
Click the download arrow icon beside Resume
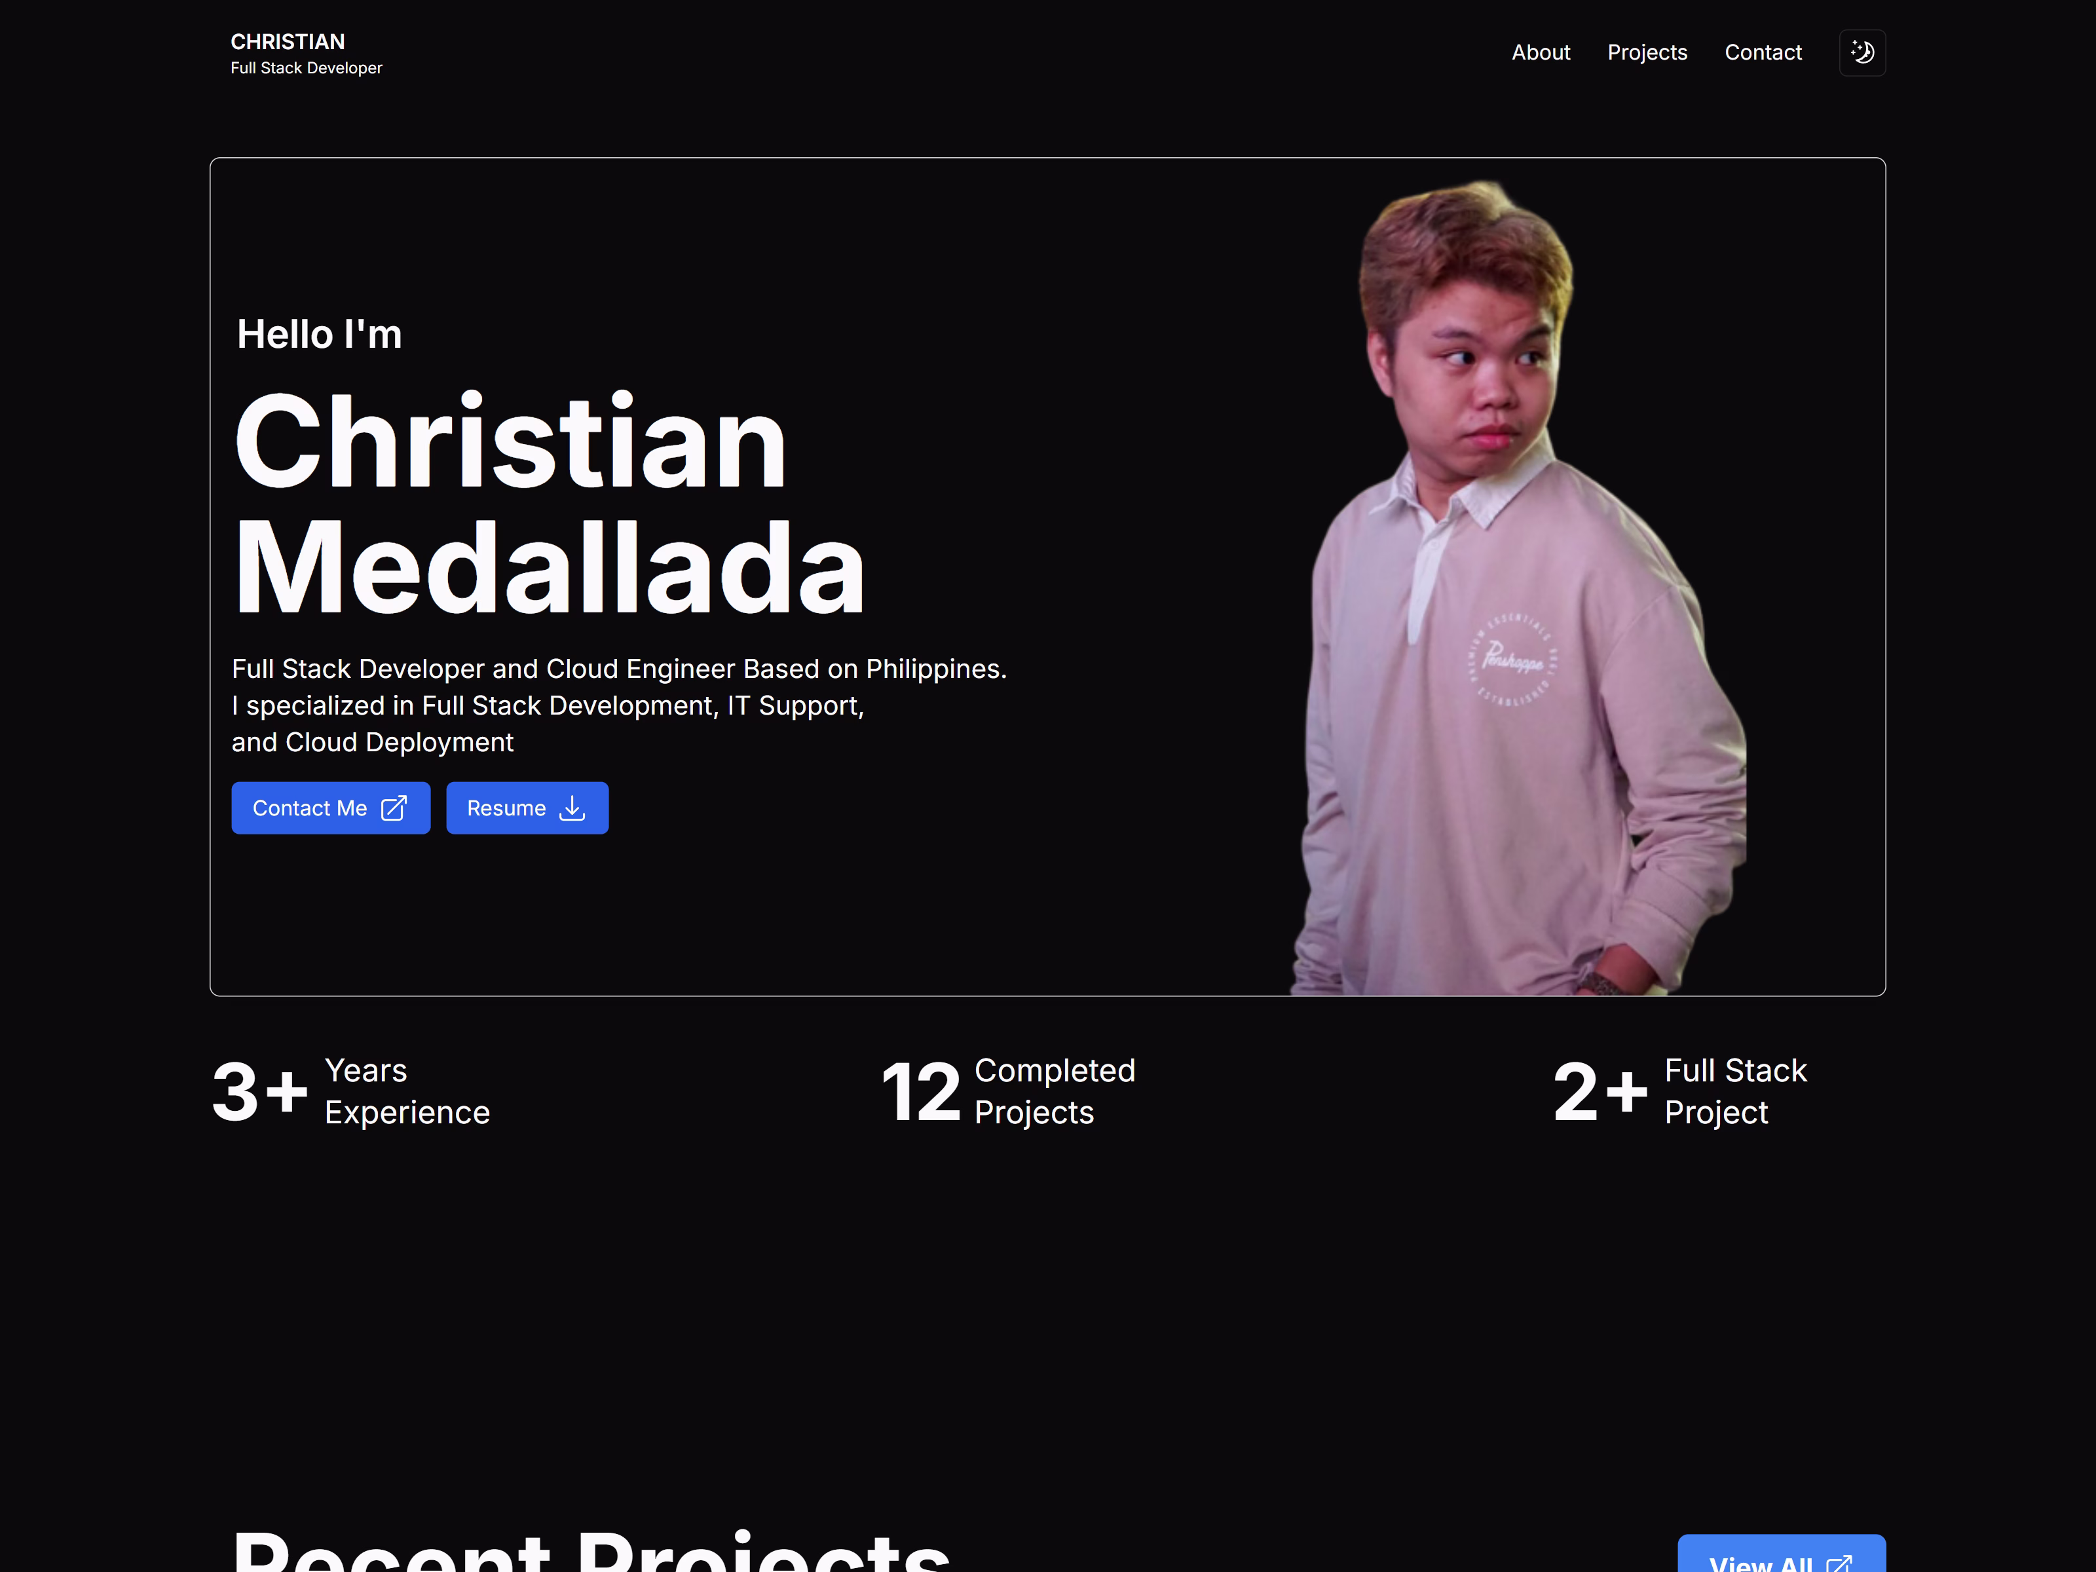tap(572, 808)
